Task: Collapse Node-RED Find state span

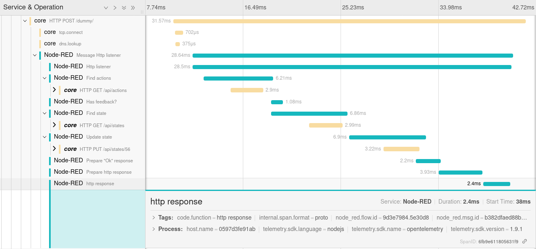Action: (x=45, y=113)
